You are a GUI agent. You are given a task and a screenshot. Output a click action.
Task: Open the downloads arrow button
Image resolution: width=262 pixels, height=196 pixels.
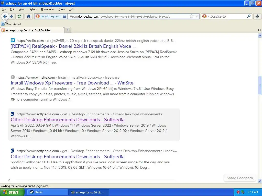[x=257, y=16]
